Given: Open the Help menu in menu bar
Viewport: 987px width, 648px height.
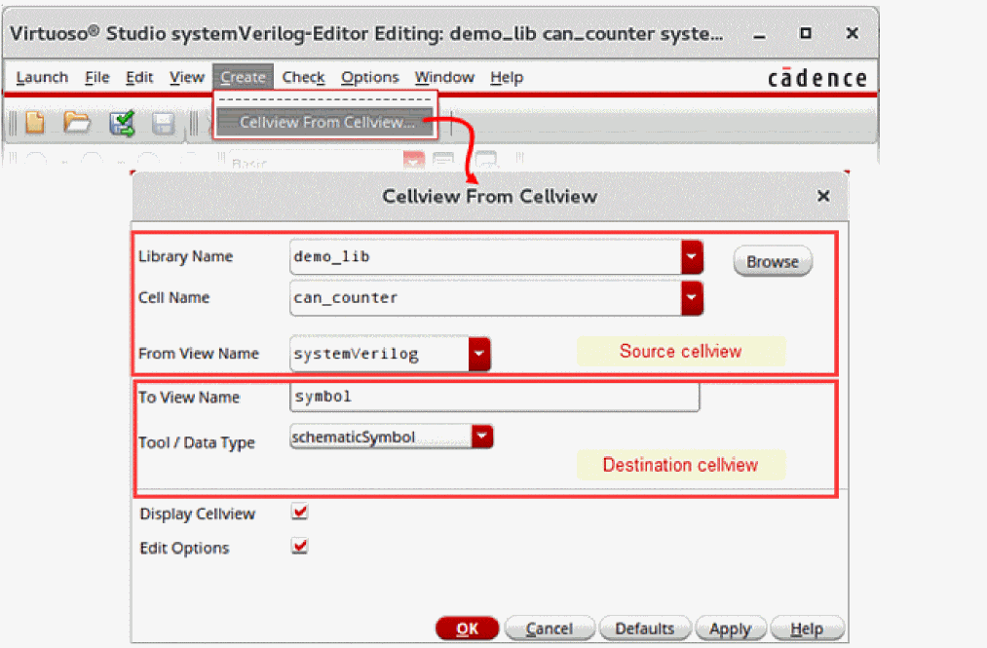Looking at the screenshot, I should coord(507,77).
